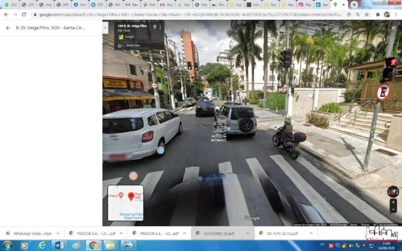
Task: Open the Windows Start menu
Action: pyautogui.click(x=7, y=245)
